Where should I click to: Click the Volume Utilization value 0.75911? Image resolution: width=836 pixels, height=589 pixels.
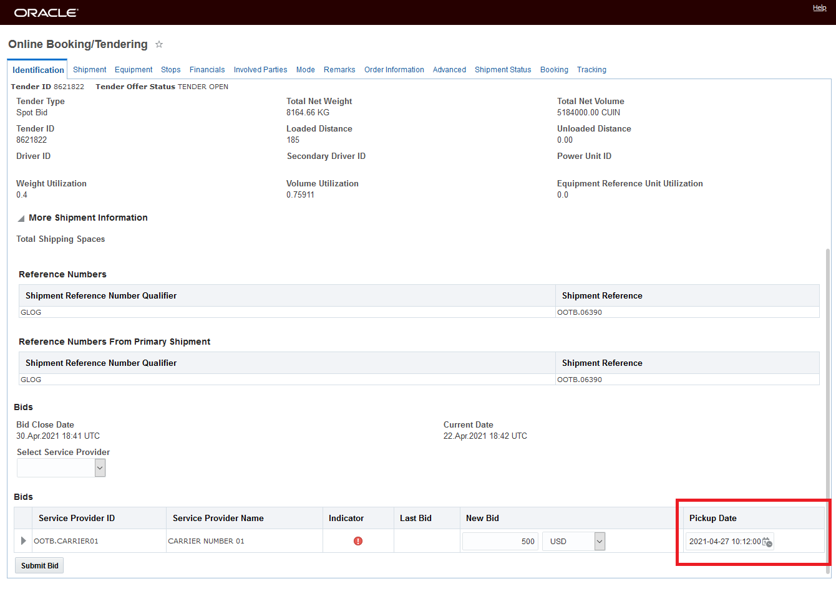(301, 195)
